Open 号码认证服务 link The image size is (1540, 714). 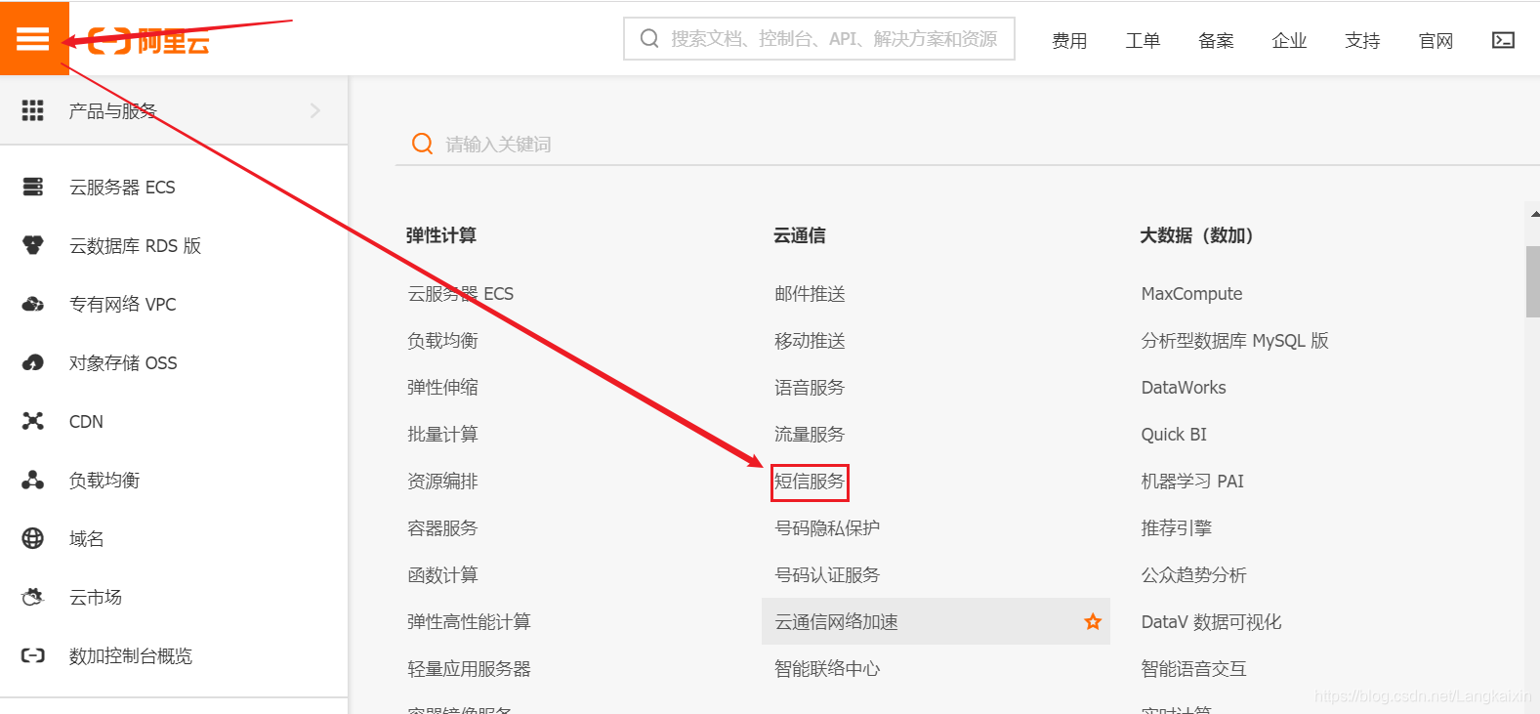tap(827, 575)
